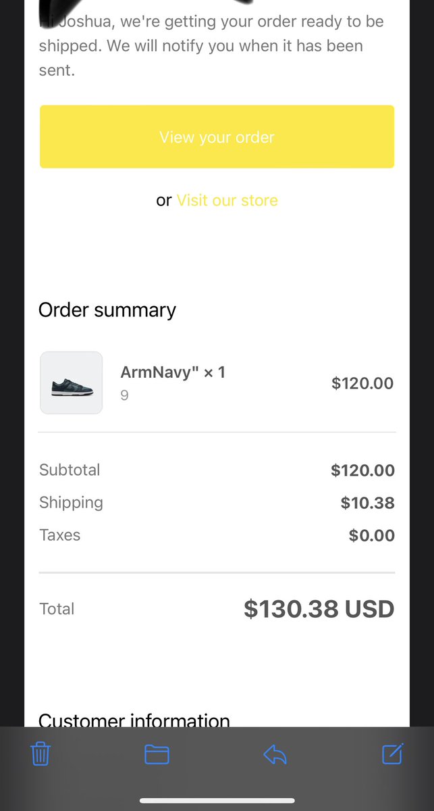Tap the Customer information heading
434x811 pixels.
tap(134, 719)
